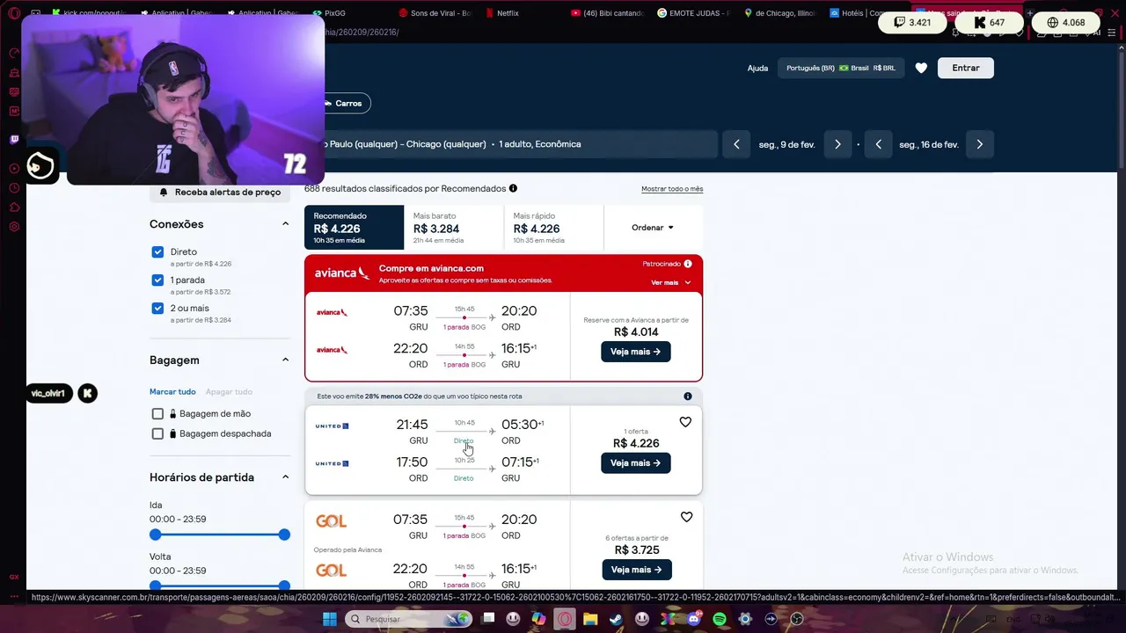Open Windows Start menu

click(329, 619)
